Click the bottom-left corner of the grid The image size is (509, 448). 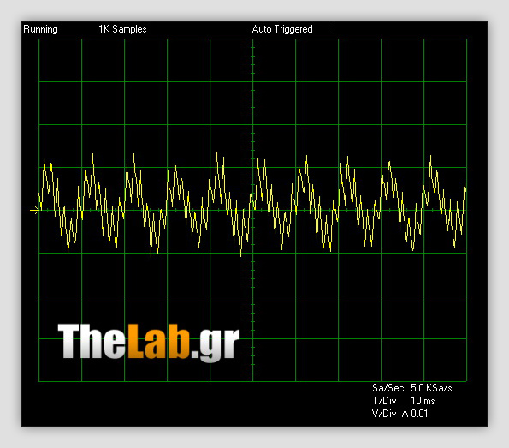coord(39,381)
